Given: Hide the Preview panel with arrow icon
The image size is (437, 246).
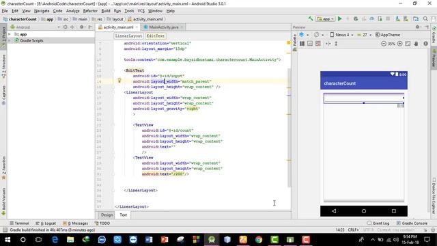Looking at the screenshot, I should 426,27.
